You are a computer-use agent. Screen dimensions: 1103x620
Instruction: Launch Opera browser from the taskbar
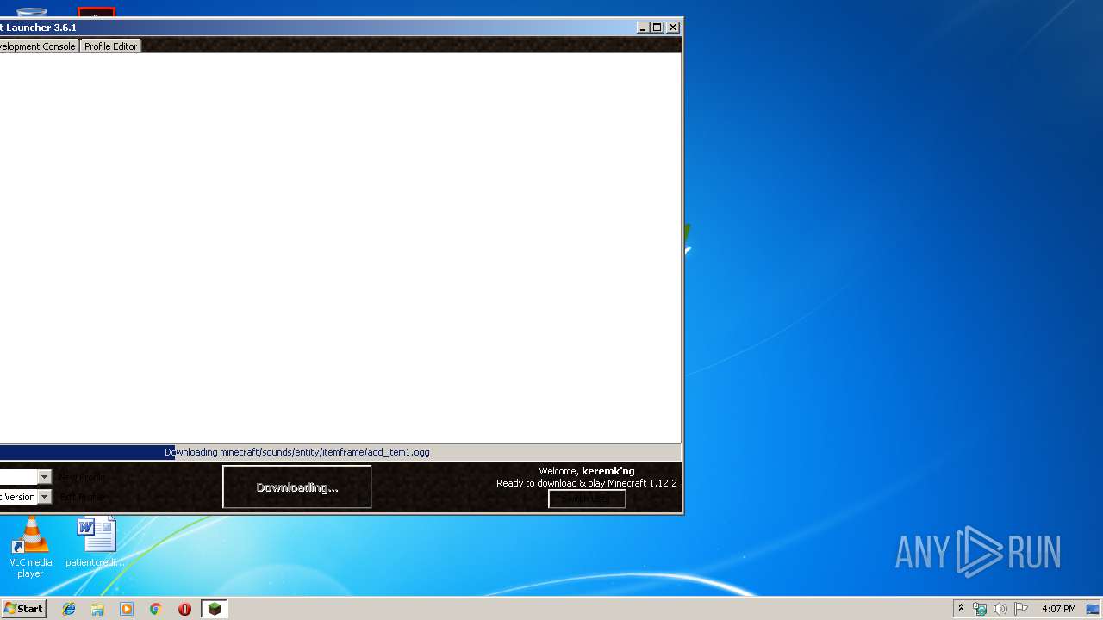pos(184,609)
